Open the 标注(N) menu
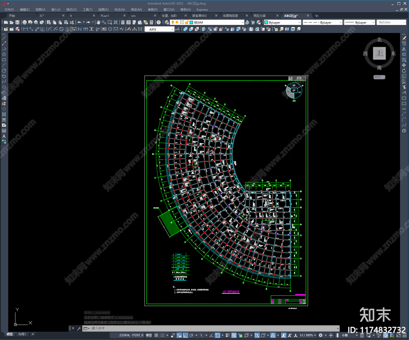The image size is (409, 340). (x=120, y=10)
